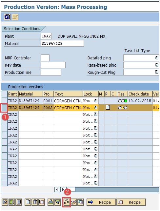Click the delete trash can icon

(x=35, y=202)
